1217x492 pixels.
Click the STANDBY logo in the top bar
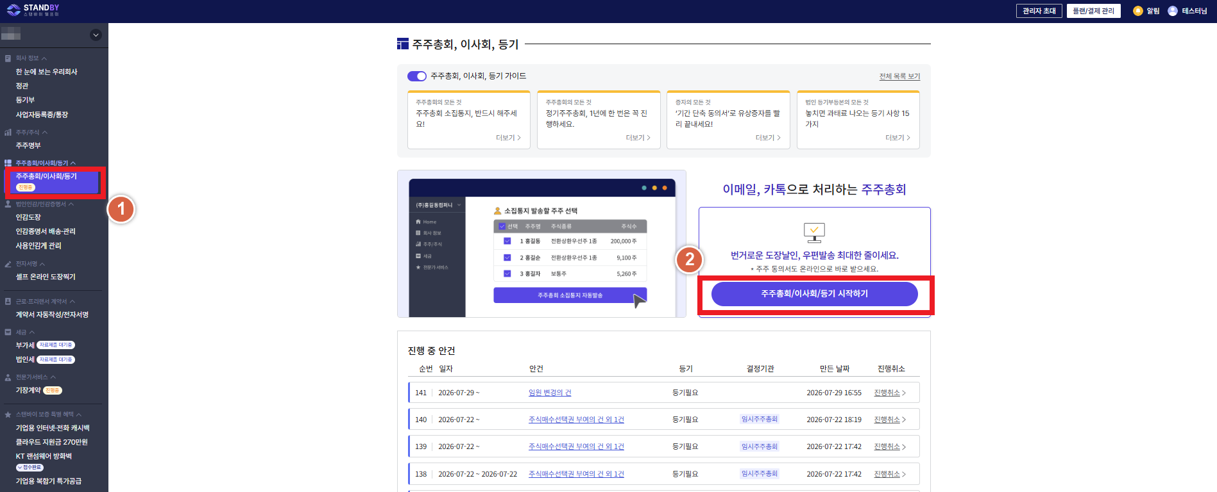point(33,10)
